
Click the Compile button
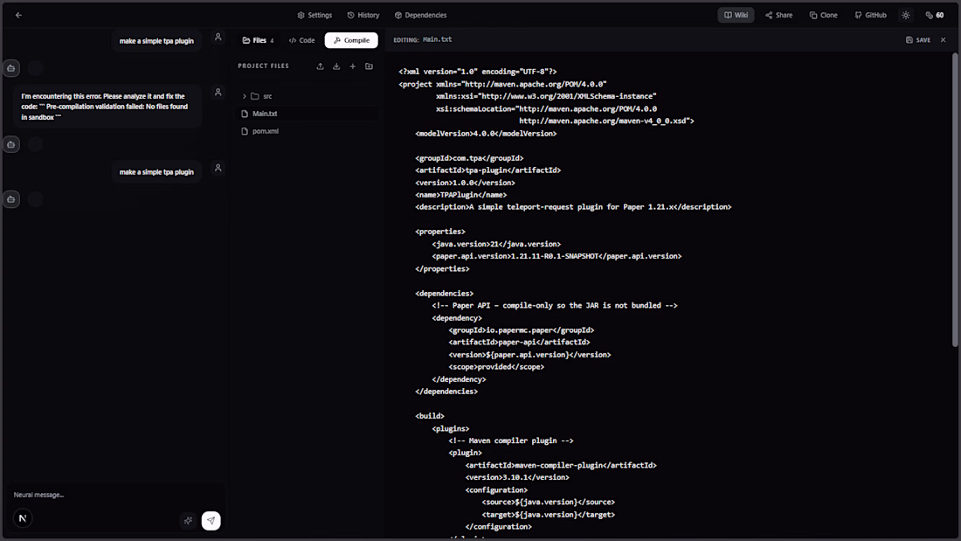click(x=351, y=40)
